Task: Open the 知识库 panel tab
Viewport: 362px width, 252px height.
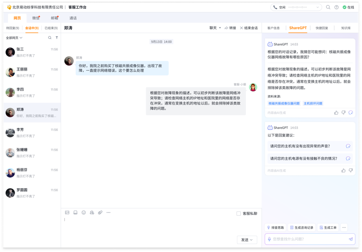Action: (346, 28)
